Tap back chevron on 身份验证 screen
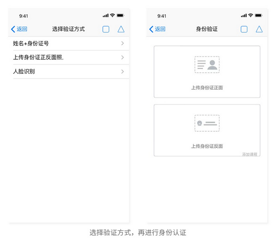The height and width of the screenshot is (243, 275). tap(151, 29)
